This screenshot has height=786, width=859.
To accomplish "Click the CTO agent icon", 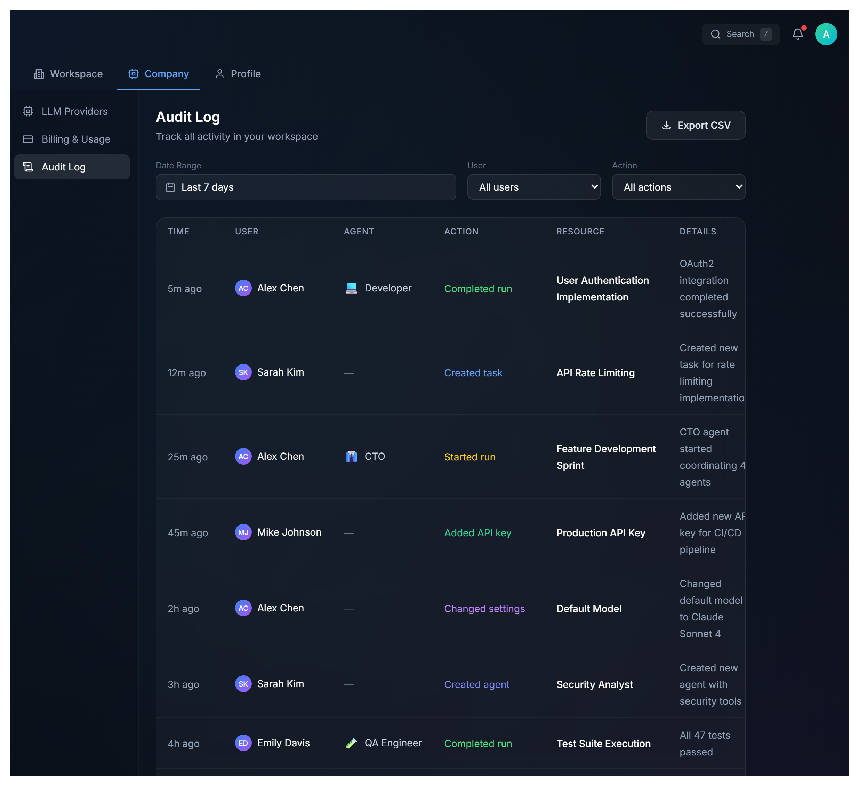I will 351,457.
